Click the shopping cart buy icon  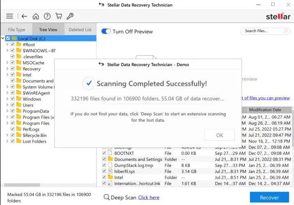tap(59, 16)
